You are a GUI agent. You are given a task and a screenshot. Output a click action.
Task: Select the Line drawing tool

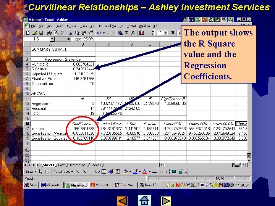point(78,172)
